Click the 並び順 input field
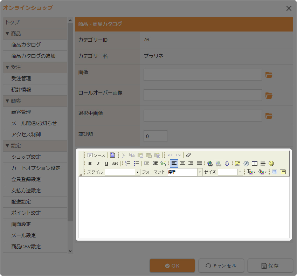The height and width of the screenshot is (276, 297). coord(156,136)
